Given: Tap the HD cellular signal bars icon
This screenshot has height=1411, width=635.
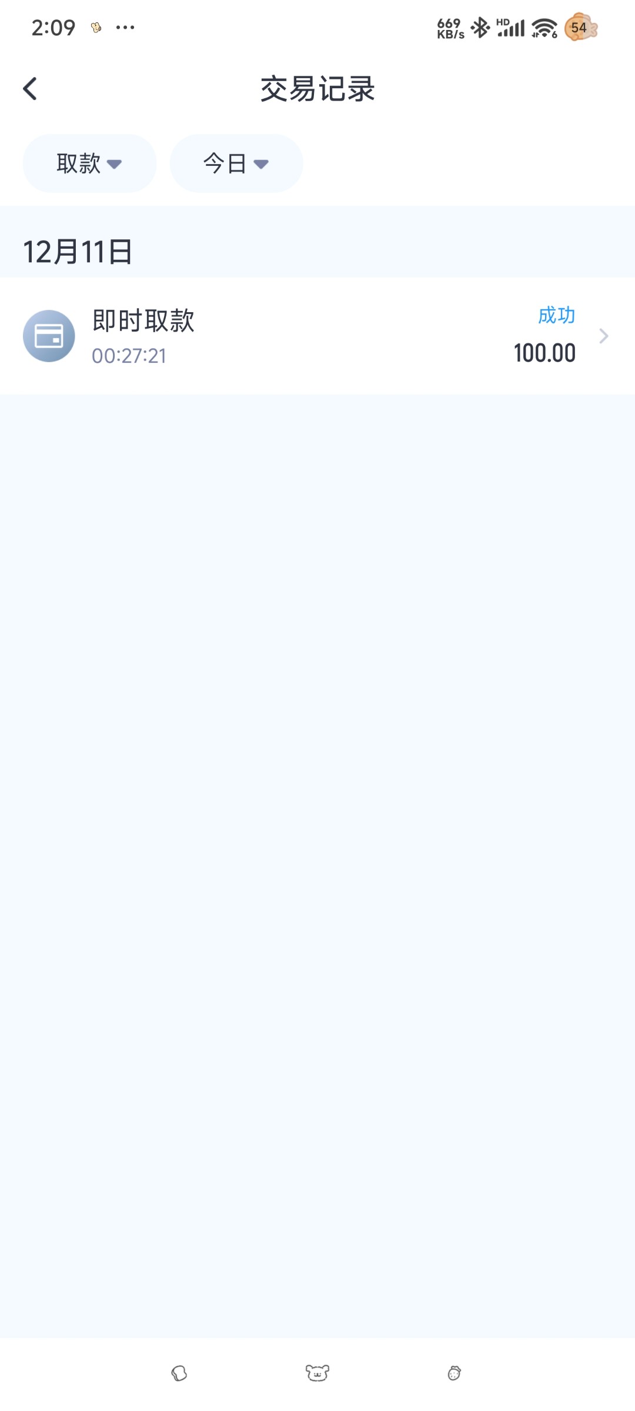Looking at the screenshot, I should coord(510,28).
